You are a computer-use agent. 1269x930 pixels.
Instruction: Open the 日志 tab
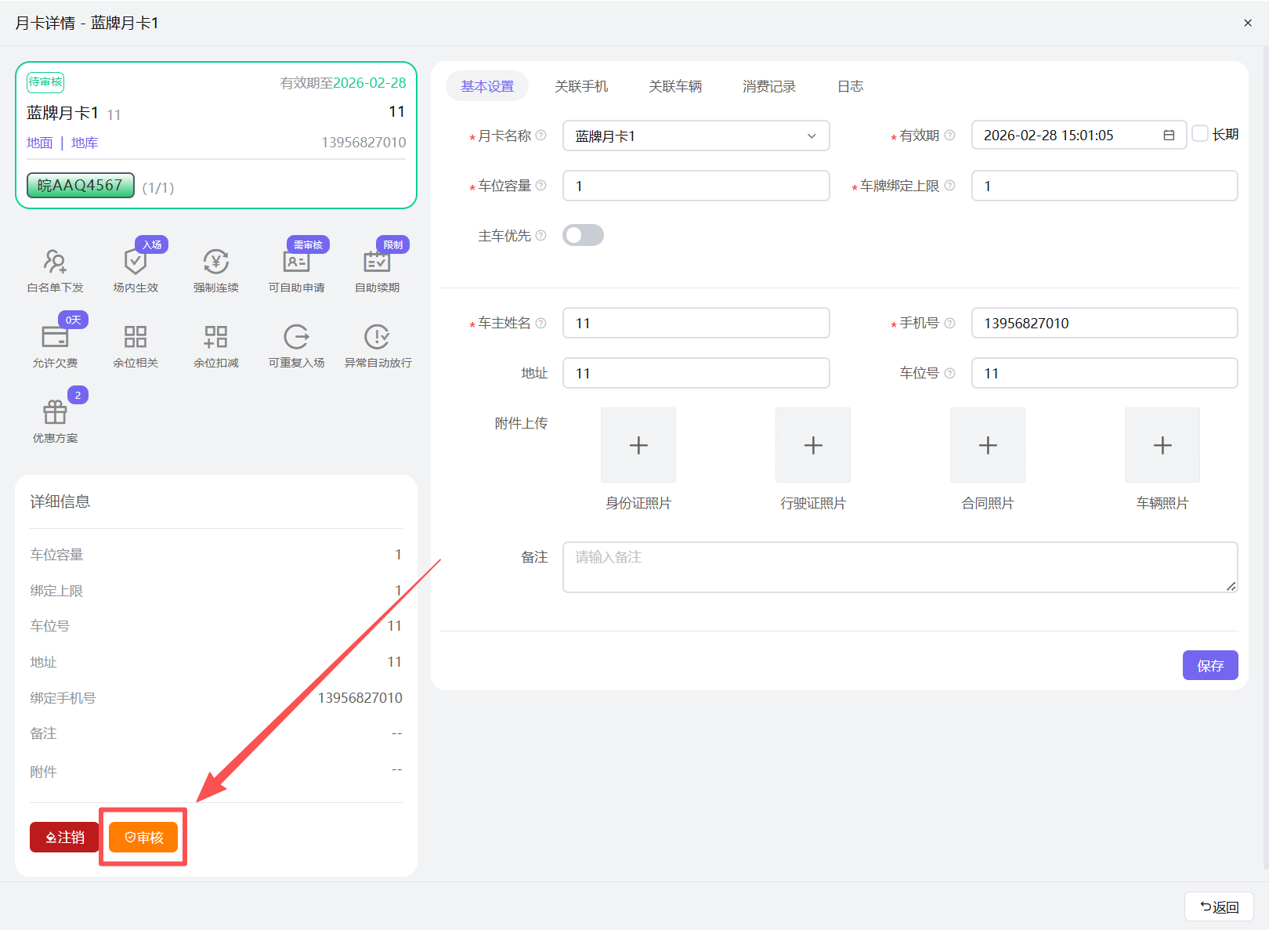850,86
